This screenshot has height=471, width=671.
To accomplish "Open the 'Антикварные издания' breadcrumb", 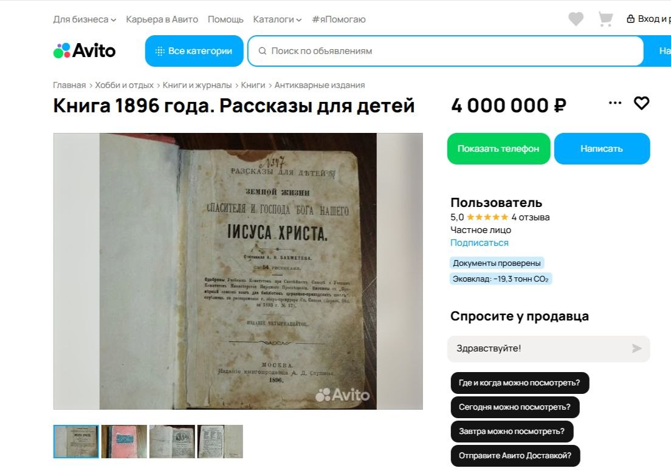I will (x=320, y=85).
